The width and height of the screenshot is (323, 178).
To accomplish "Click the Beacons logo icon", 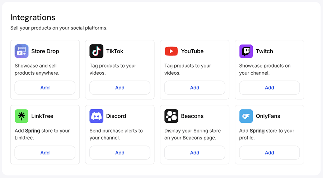I will (x=171, y=116).
